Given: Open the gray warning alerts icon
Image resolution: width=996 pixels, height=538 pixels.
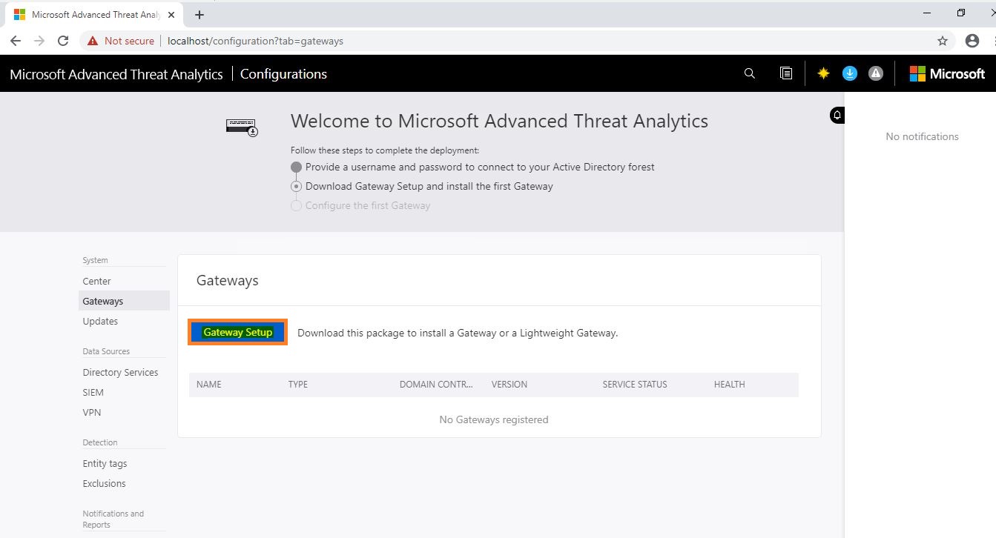Looking at the screenshot, I should 876,73.
